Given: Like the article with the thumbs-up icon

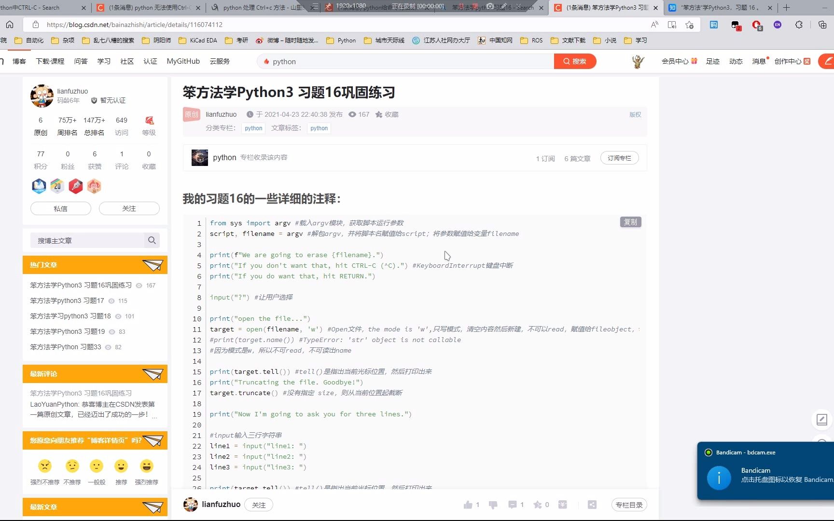Looking at the screenshot, I should (469, 505).
